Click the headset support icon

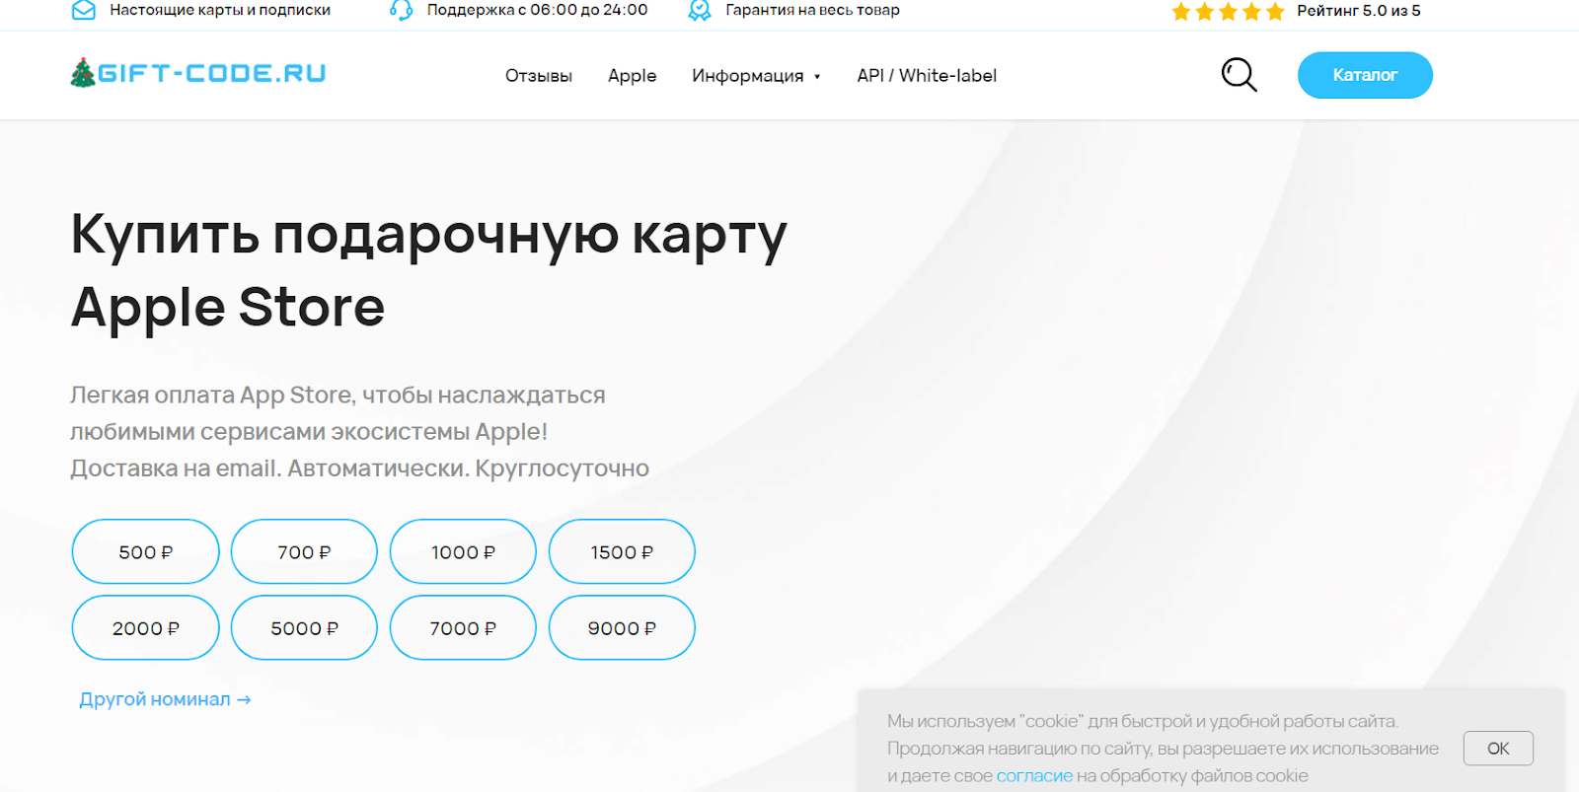point(401,10)
